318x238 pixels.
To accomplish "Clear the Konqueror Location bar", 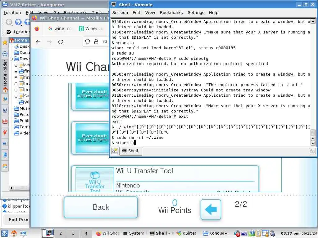I will [9, 32].
